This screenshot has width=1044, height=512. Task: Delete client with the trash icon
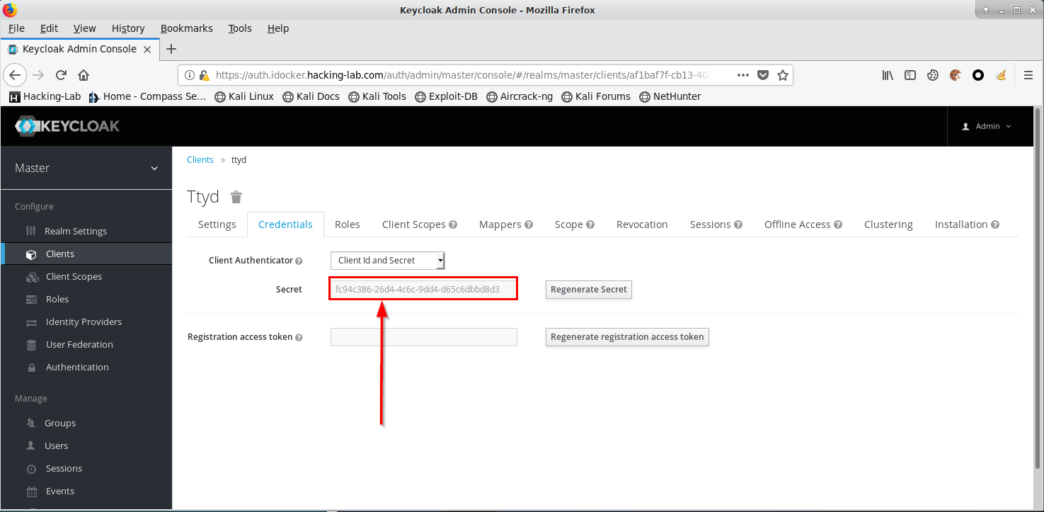(236, 197)
